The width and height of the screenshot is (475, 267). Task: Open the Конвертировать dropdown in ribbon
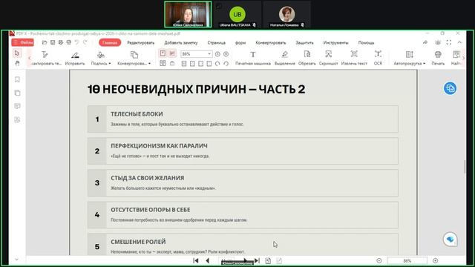[x=134, y=58]
